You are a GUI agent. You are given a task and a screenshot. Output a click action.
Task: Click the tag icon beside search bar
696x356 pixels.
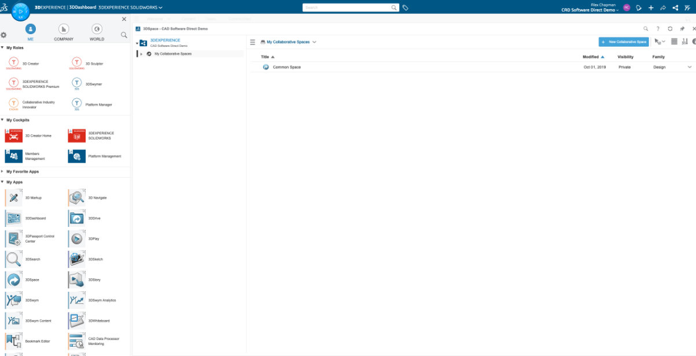(406, 8)
